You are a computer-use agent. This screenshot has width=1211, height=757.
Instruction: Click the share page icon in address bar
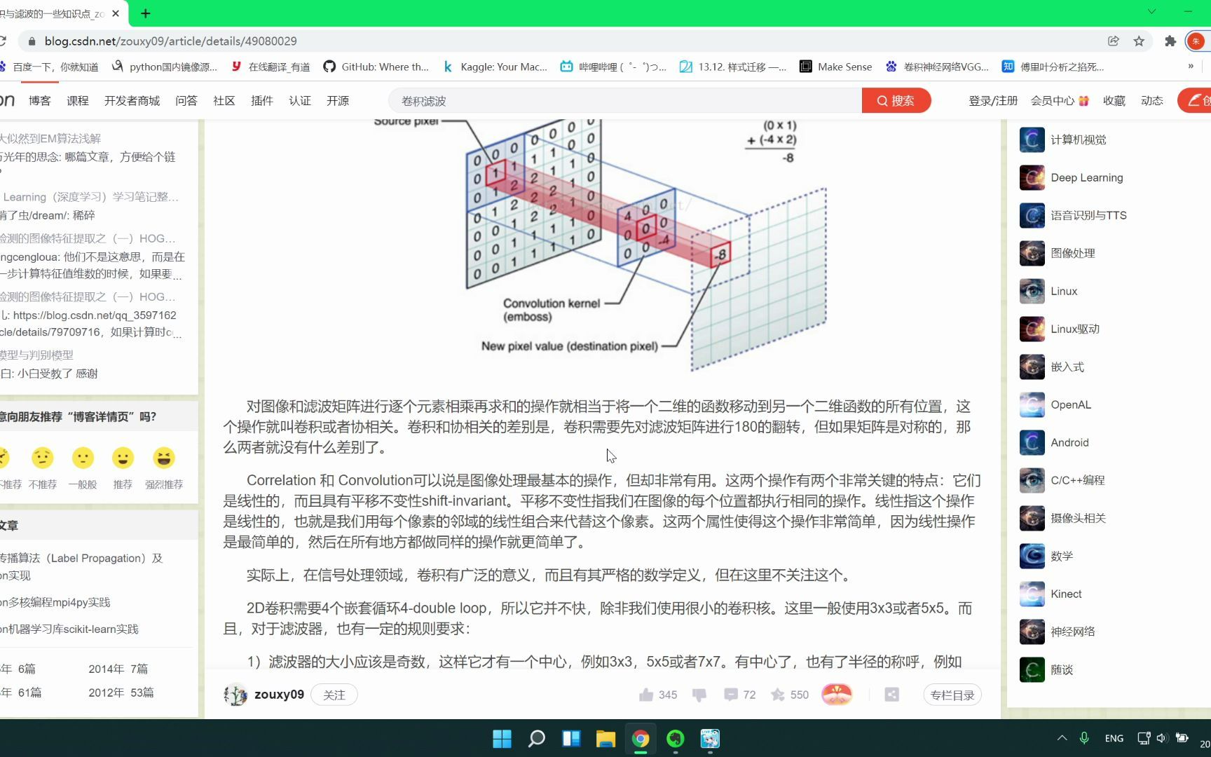coord(1113,41)
